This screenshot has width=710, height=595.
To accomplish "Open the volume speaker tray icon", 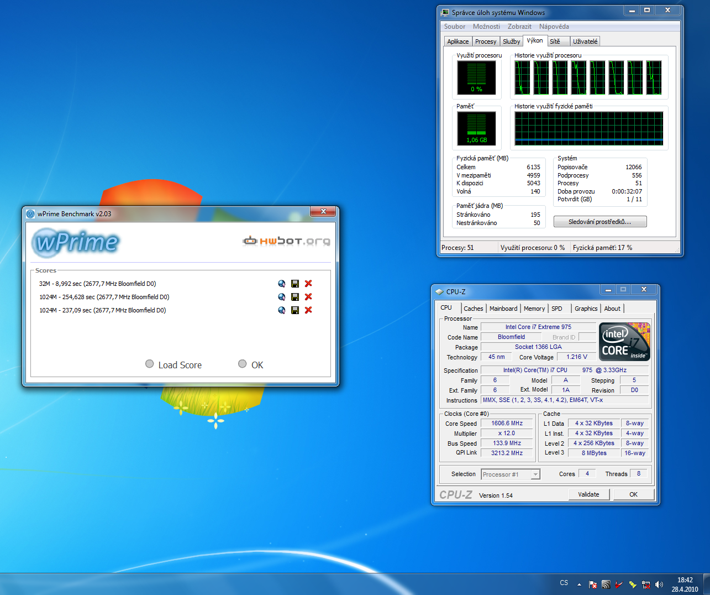I will click(659, 584).
